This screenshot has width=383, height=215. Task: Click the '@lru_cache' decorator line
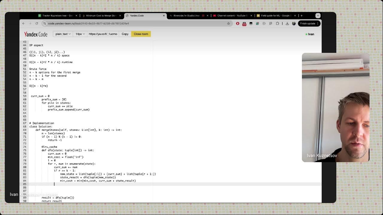[49, 147]
